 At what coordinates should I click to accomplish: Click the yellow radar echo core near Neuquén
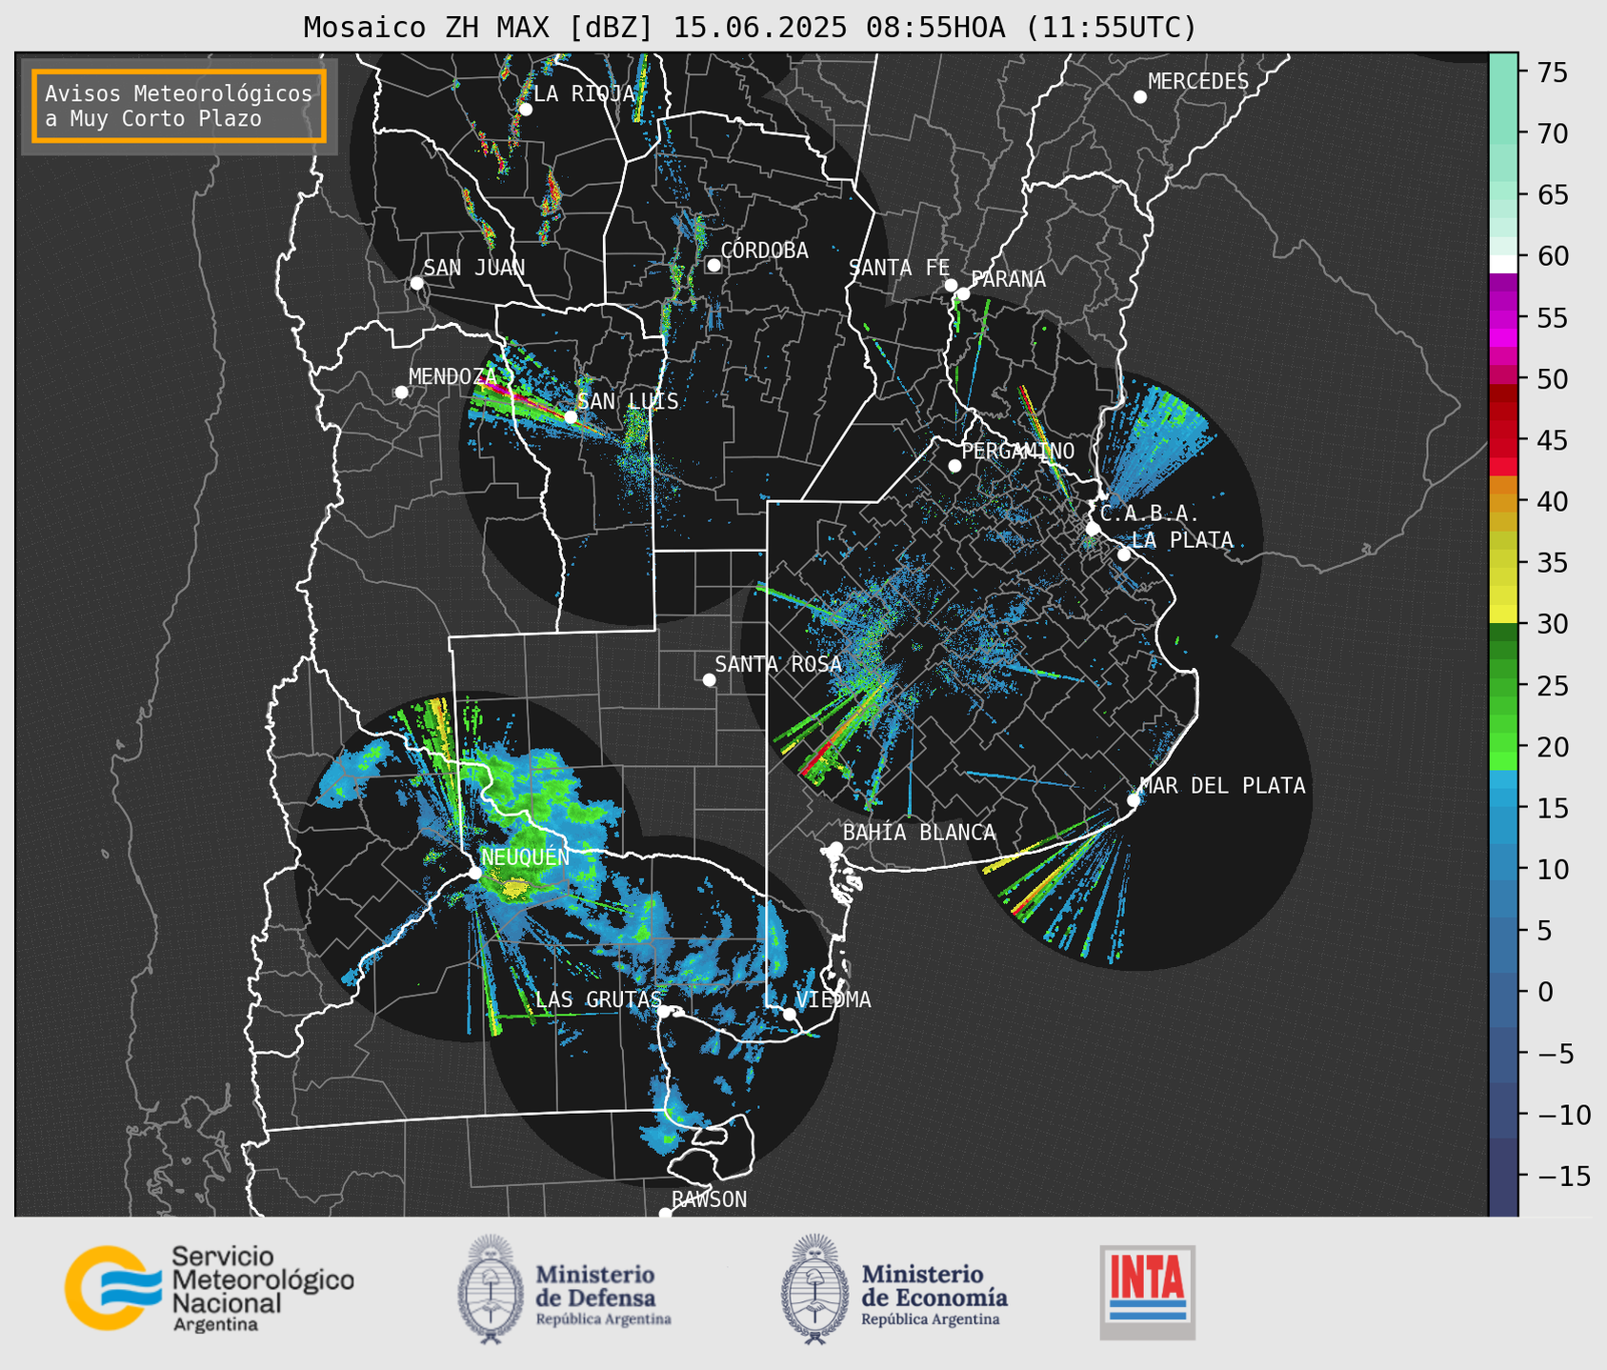coord(515,890)
